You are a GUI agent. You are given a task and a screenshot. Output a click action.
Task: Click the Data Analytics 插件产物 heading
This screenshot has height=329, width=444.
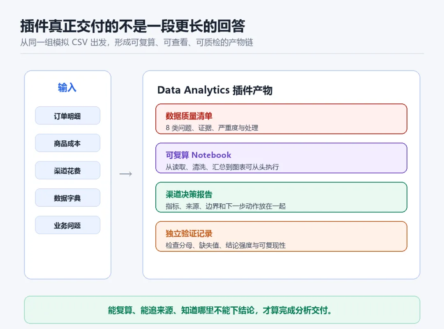point(215,90)
